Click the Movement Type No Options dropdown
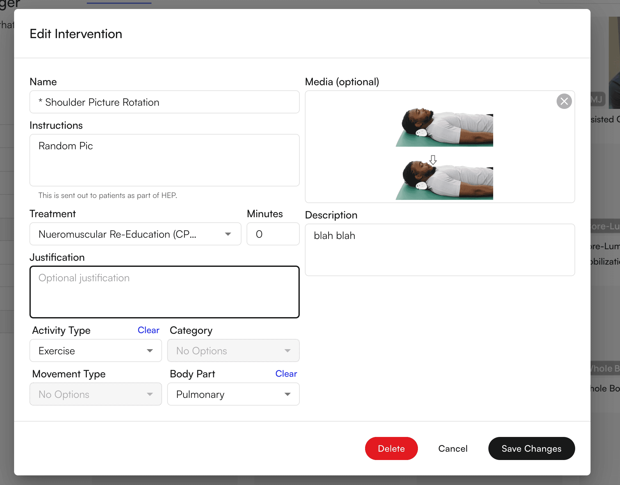The height and width of the screenshot is (485, 620). coord(95,394)
